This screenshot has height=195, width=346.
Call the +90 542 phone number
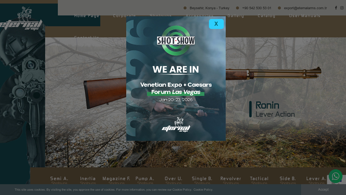(256, 8)
